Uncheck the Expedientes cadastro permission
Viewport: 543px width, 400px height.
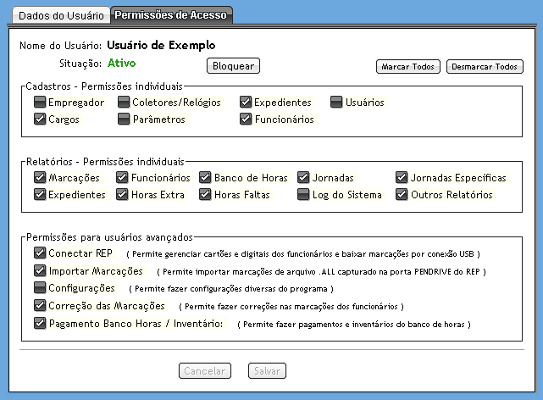pos(246,103)
